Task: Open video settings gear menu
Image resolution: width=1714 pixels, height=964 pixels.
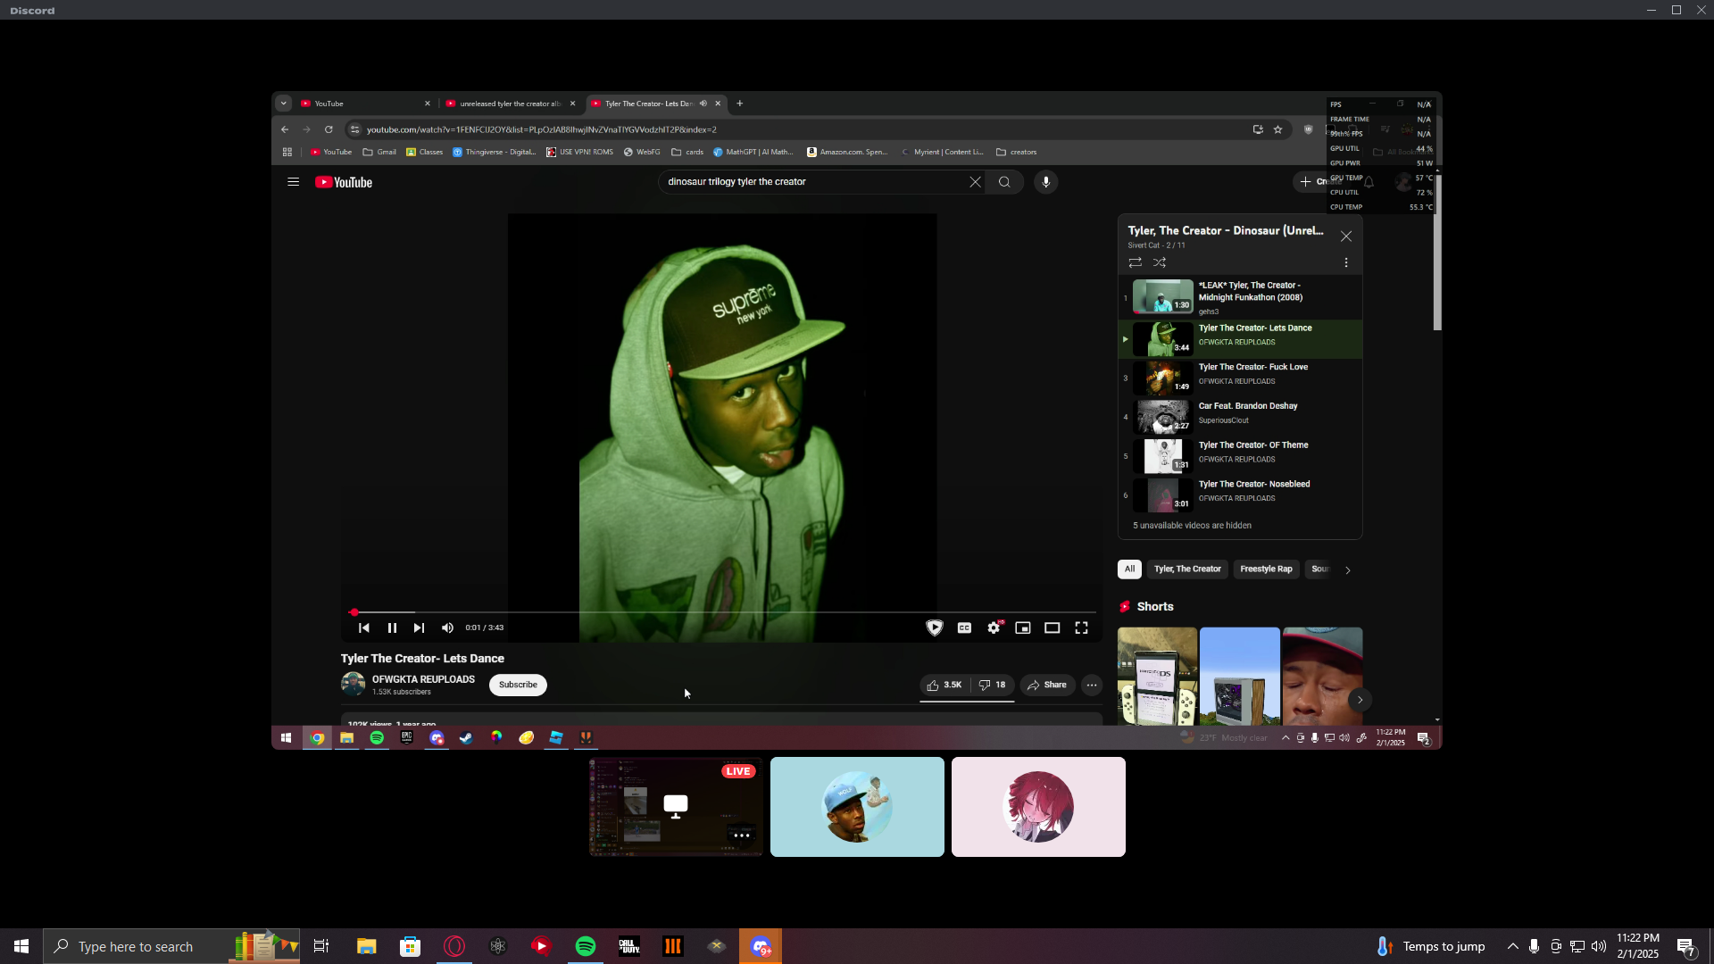Action: tap(994, 628)
